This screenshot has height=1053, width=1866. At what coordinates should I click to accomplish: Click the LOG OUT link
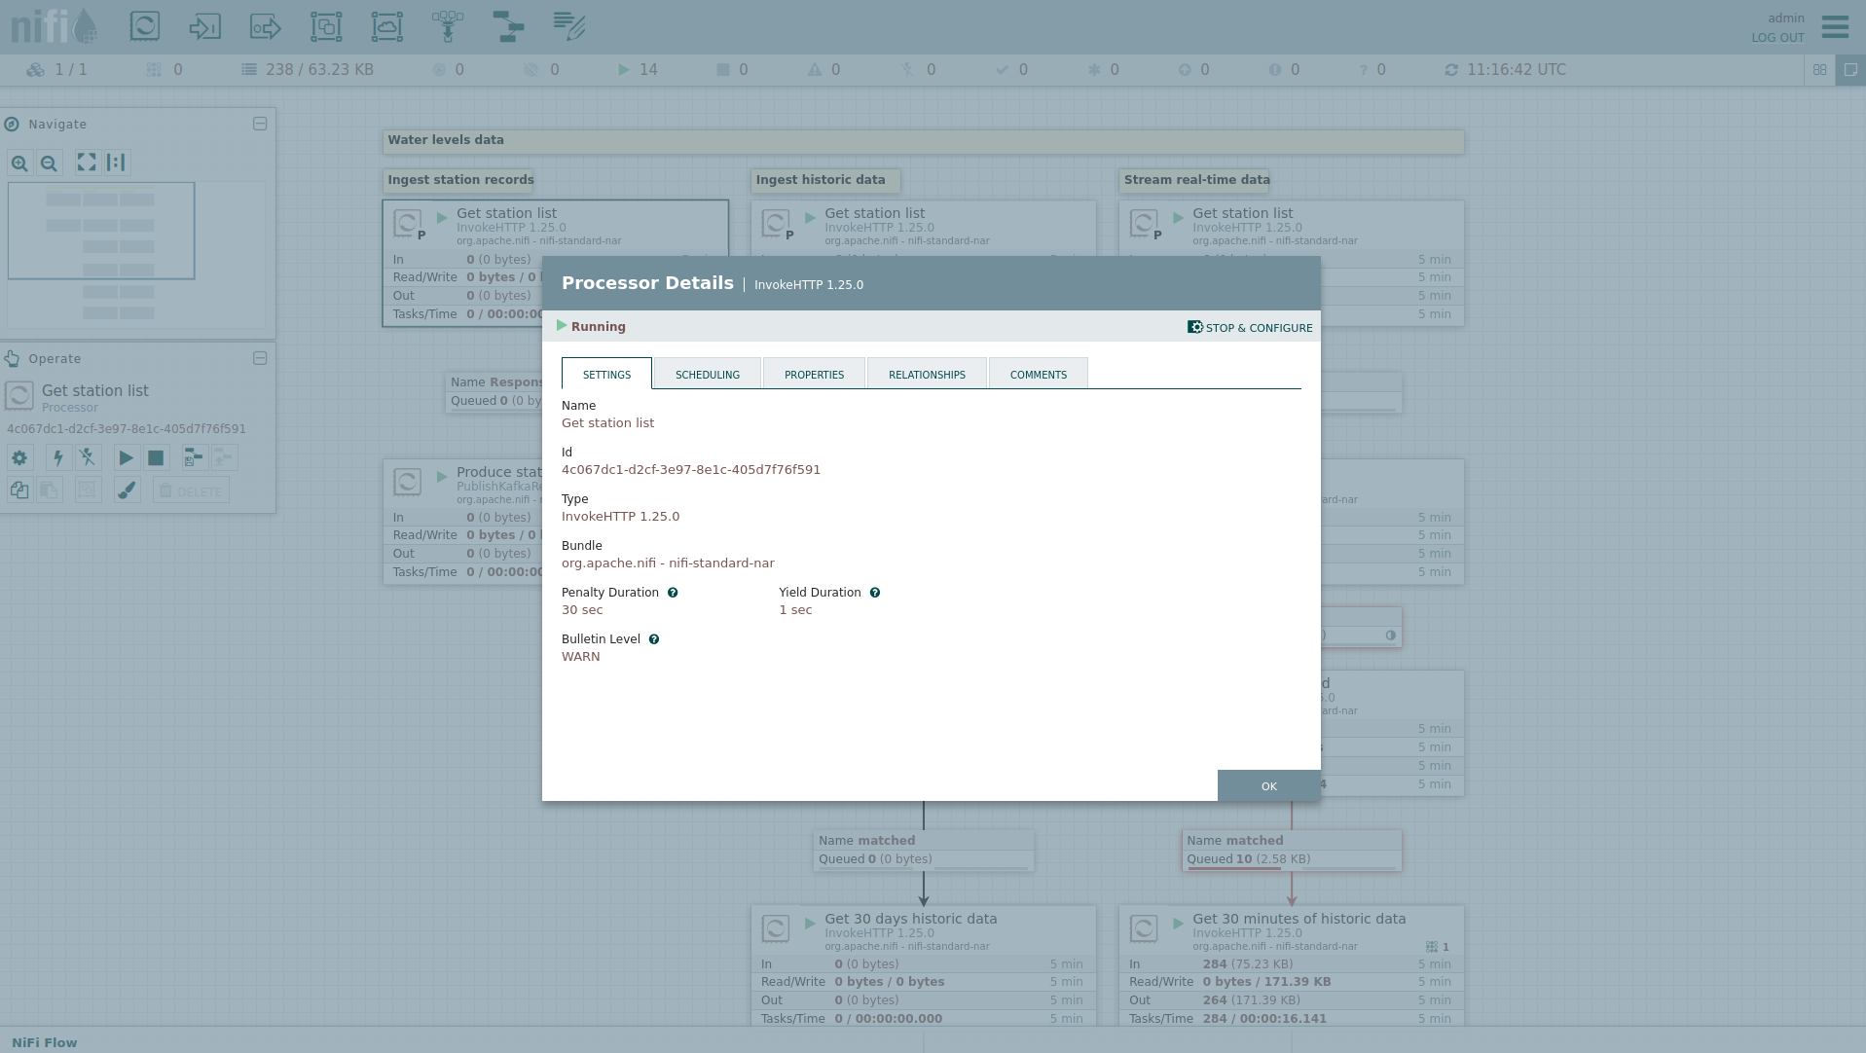click(x=1777, y=38)
